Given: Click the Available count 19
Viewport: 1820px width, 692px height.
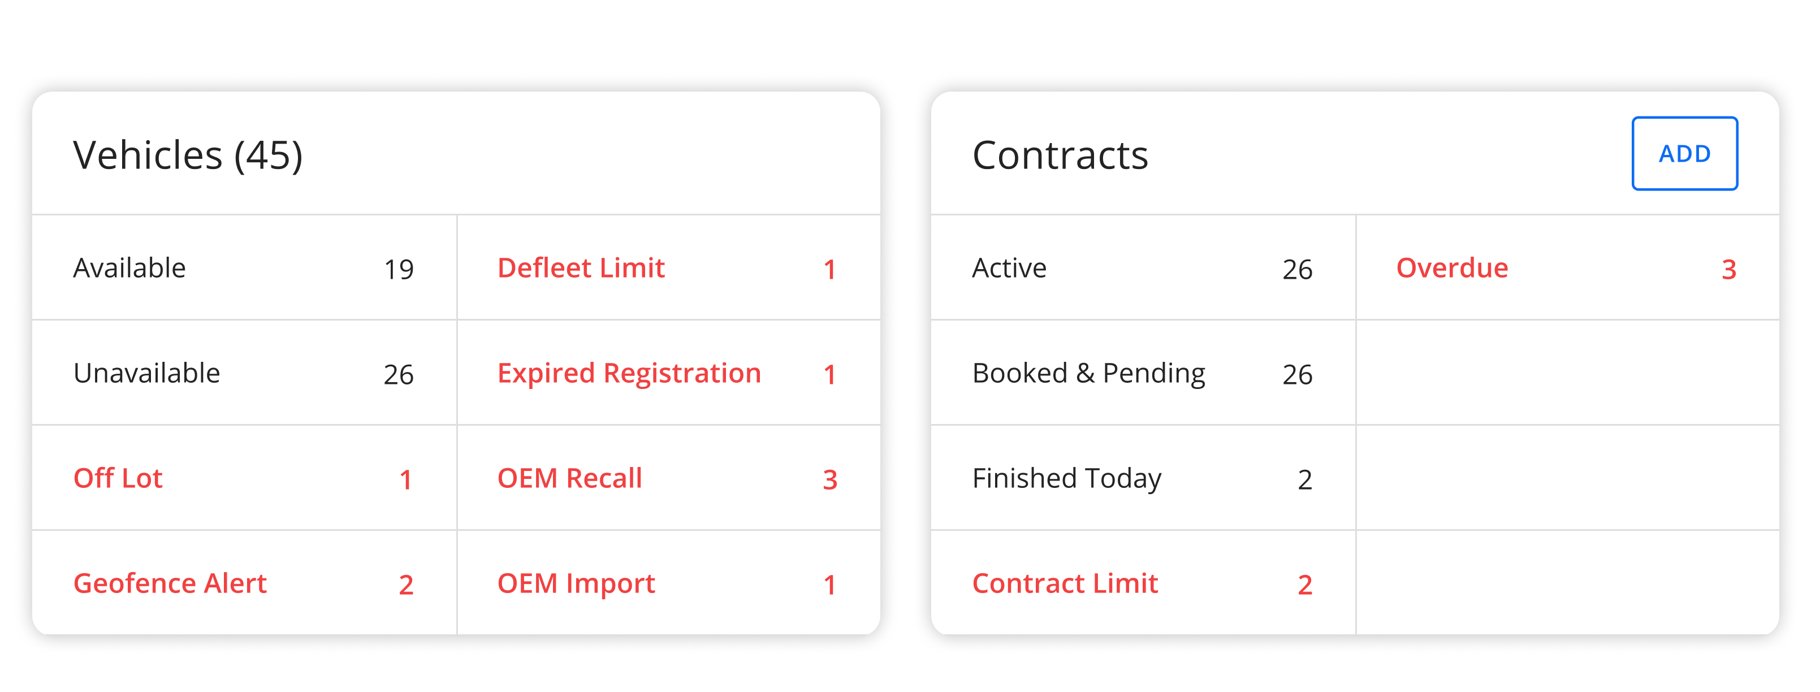Looking at the screenshot, I should [399, 269].
